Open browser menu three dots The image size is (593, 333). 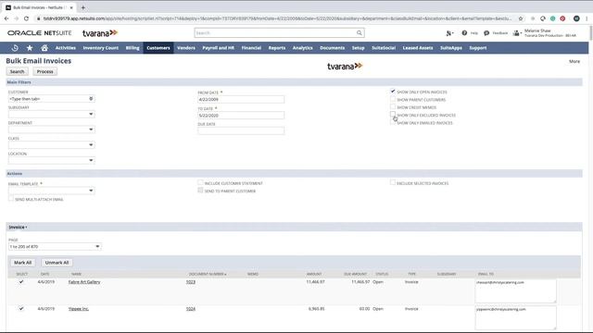[587, 18]
